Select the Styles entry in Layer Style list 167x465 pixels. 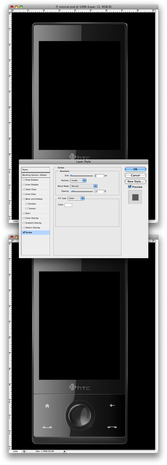[x=36, y=169]
